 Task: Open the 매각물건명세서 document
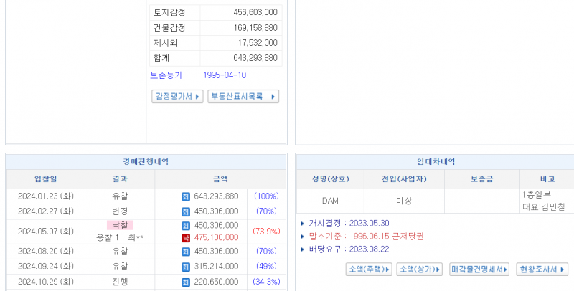click(479, 269)
